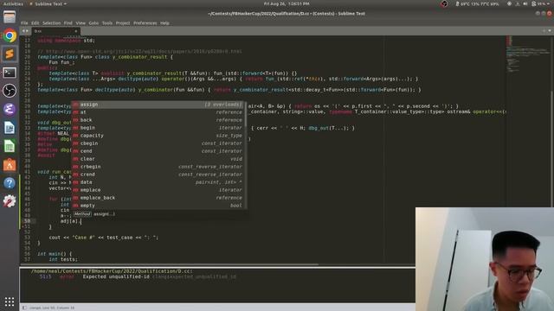
Task: Open the Project menu
Action: [x=123, y=23]
